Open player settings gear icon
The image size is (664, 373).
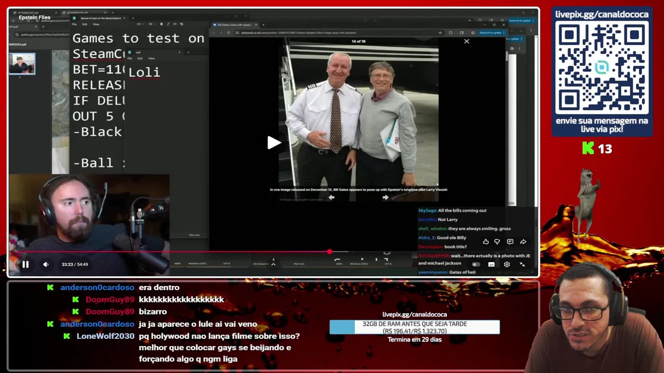[507, 264]
